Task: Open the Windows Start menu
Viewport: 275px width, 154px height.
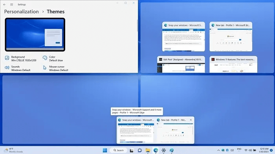Action: 105,150
